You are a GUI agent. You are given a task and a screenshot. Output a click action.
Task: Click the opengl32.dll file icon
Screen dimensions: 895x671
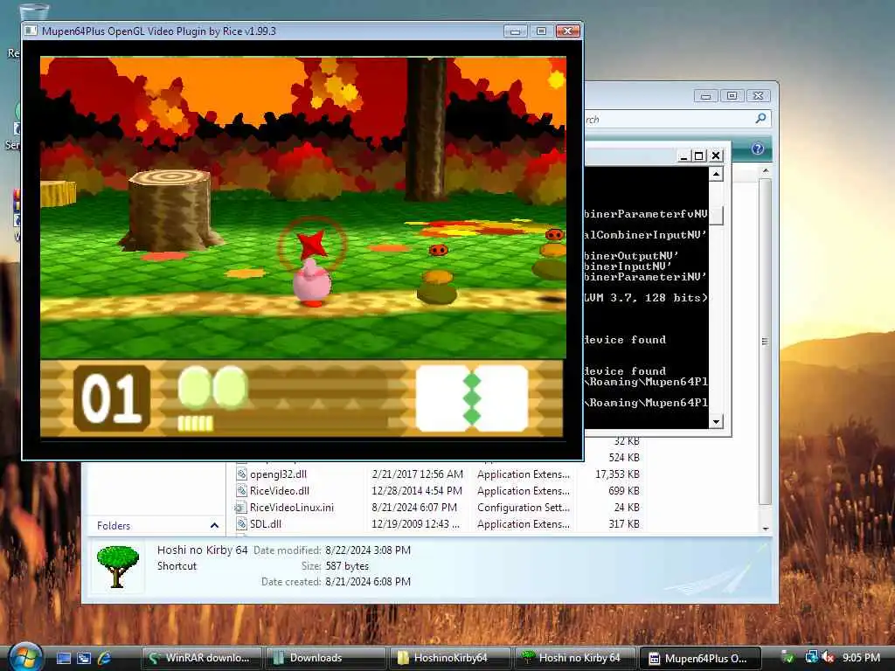click(241, 474)
